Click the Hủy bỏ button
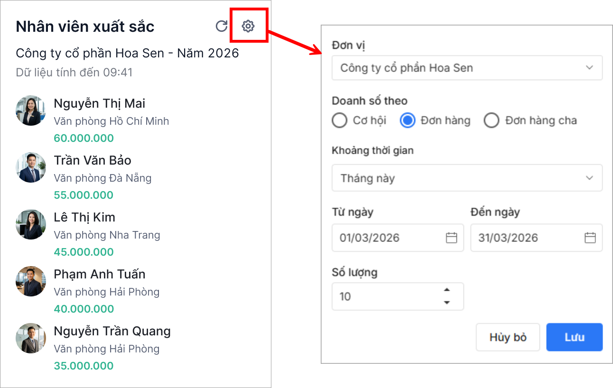613x388 pixels. tap(508, 337)
